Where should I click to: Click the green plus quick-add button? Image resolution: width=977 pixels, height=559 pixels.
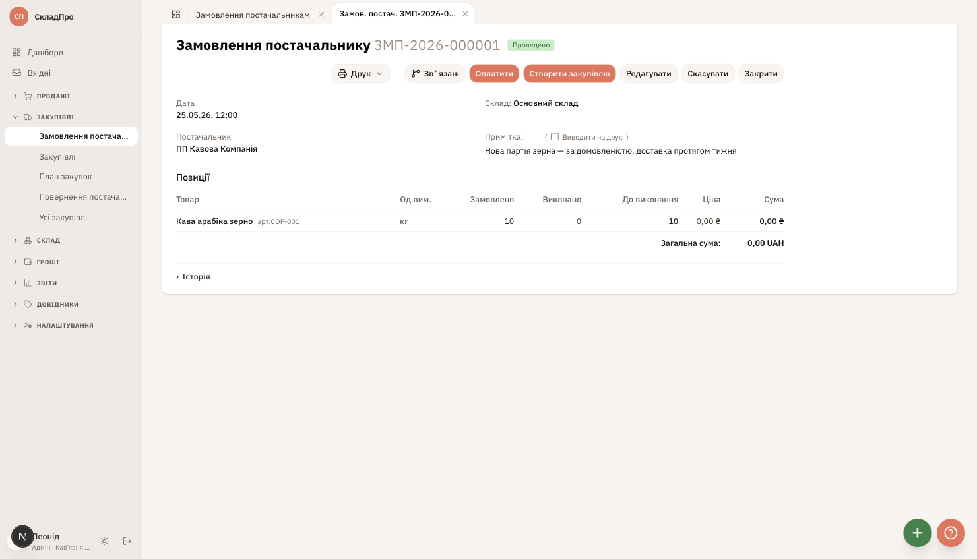tap(917, 533)
